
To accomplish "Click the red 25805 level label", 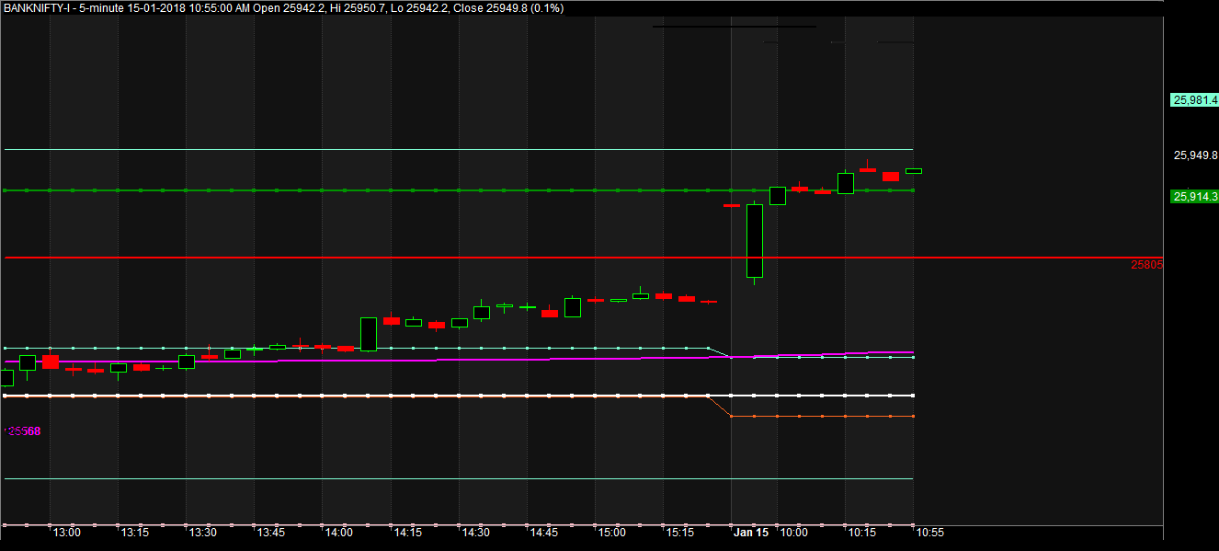I will (1146, 265).
